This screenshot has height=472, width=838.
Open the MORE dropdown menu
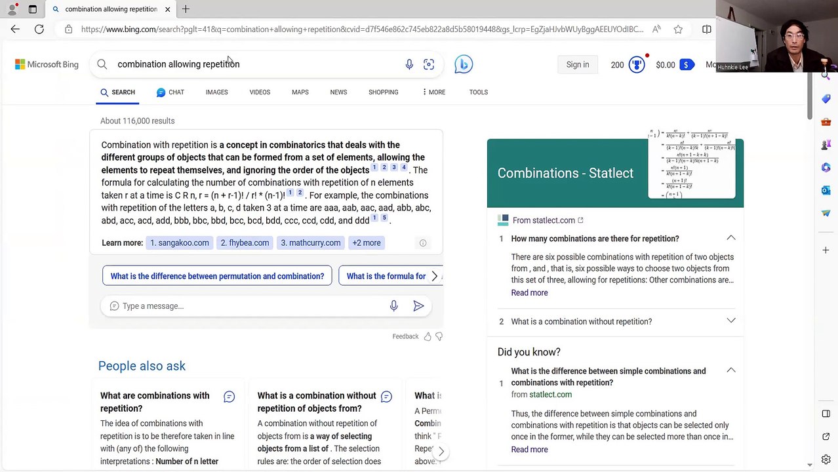click(433, 92)
